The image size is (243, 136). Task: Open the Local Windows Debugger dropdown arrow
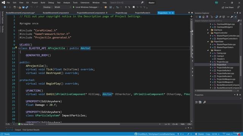click(x=99, y=7)
